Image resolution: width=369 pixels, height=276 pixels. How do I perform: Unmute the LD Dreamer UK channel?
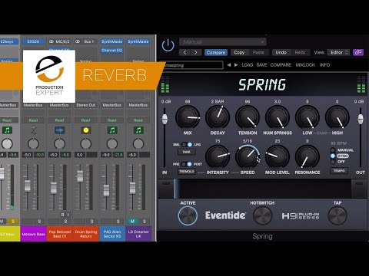click(x=132, y=222)
